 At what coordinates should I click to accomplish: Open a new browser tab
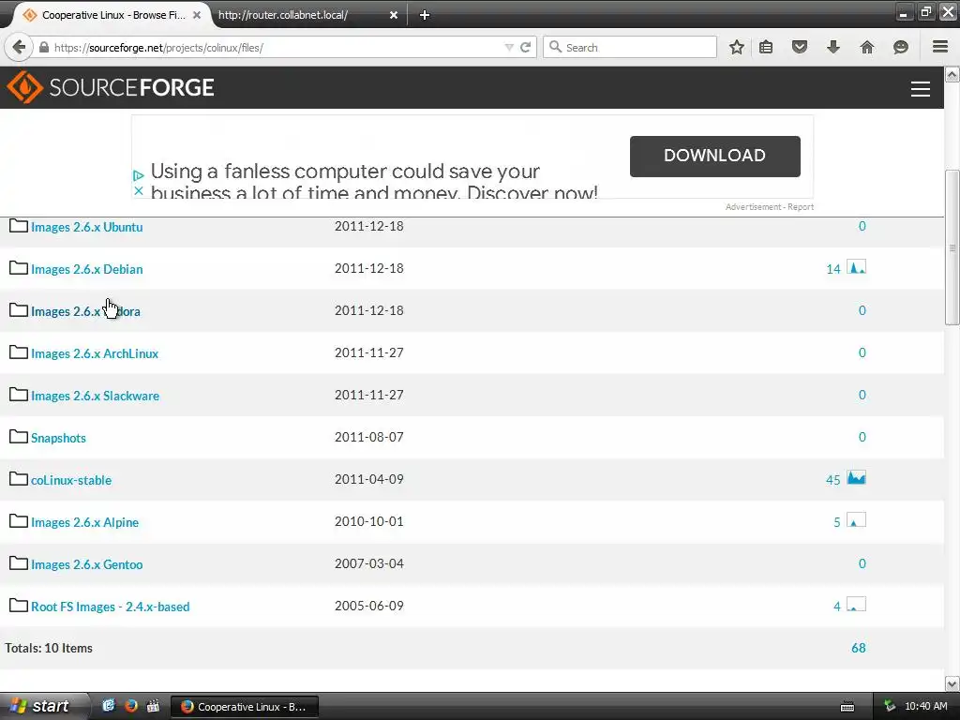point(425,15)
